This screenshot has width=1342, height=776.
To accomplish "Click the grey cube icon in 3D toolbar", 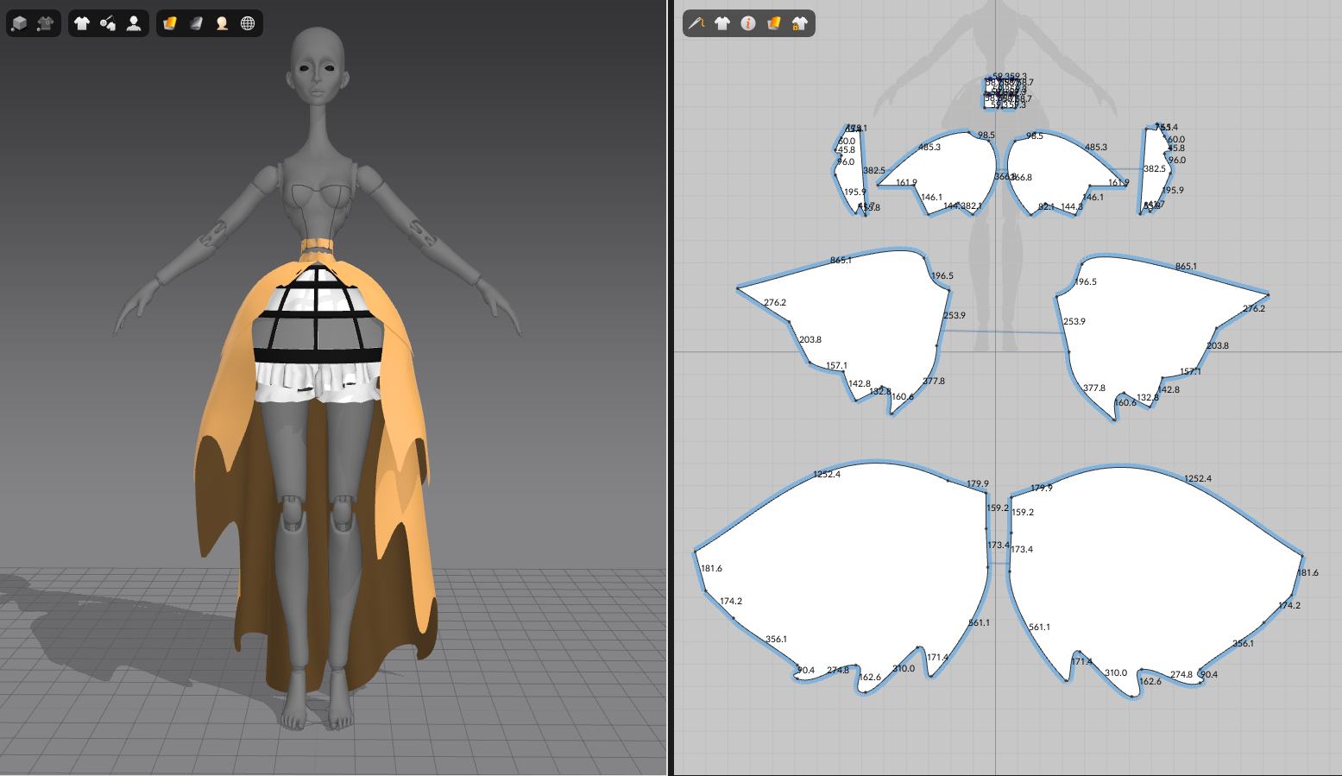I will (x=19, y=23).
